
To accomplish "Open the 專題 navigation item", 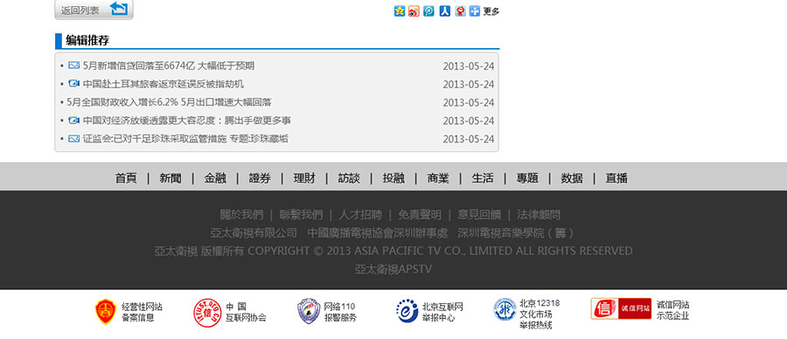I will click(x=527, y=178).
